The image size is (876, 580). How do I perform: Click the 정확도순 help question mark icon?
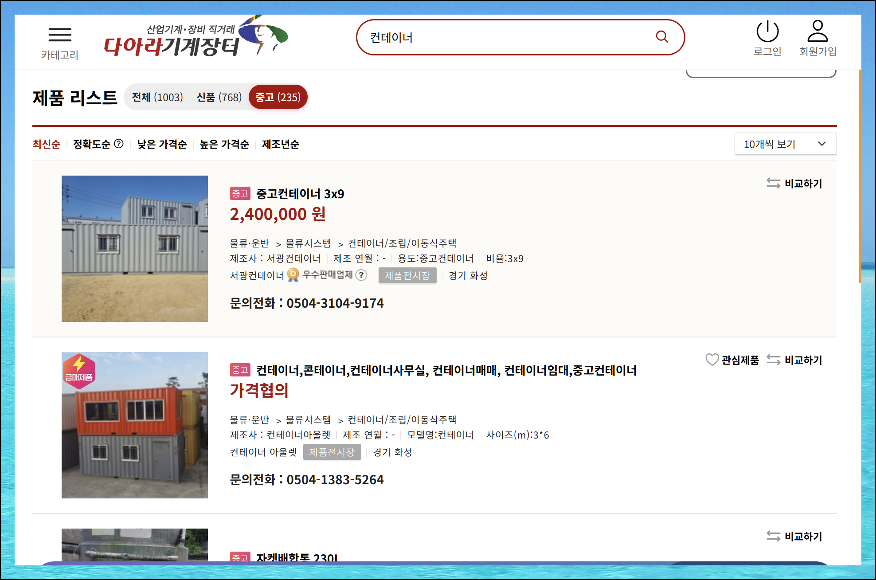119,144
